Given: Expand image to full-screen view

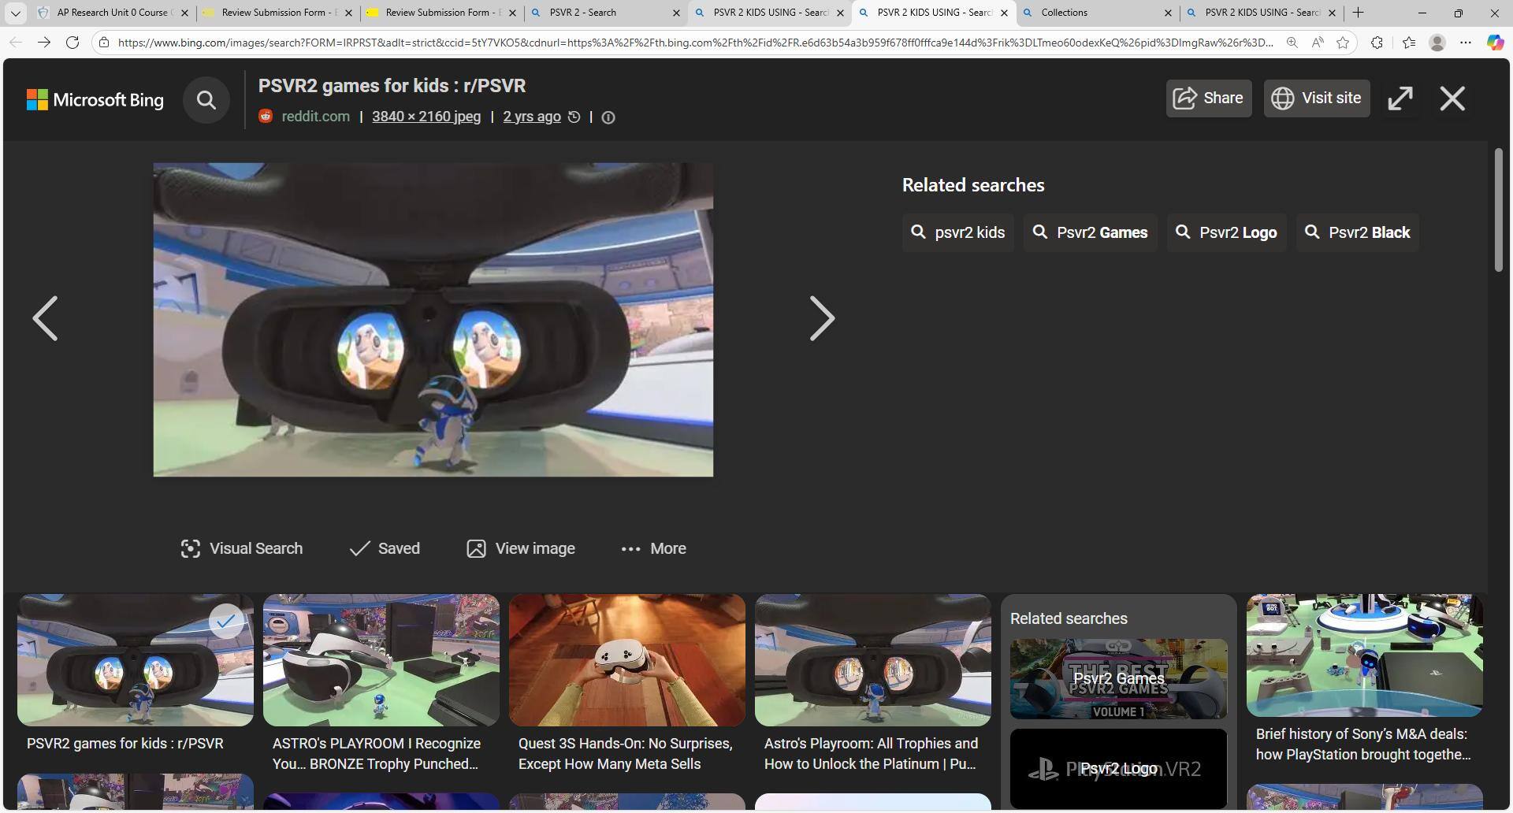Looking at the screenshot, I should (1400, 98).
